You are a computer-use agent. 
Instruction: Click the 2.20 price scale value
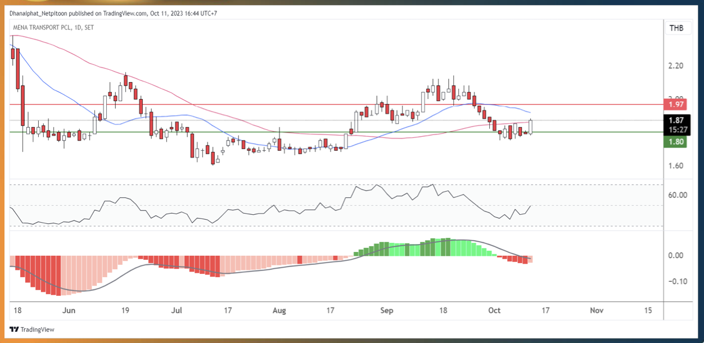[676, 66]
